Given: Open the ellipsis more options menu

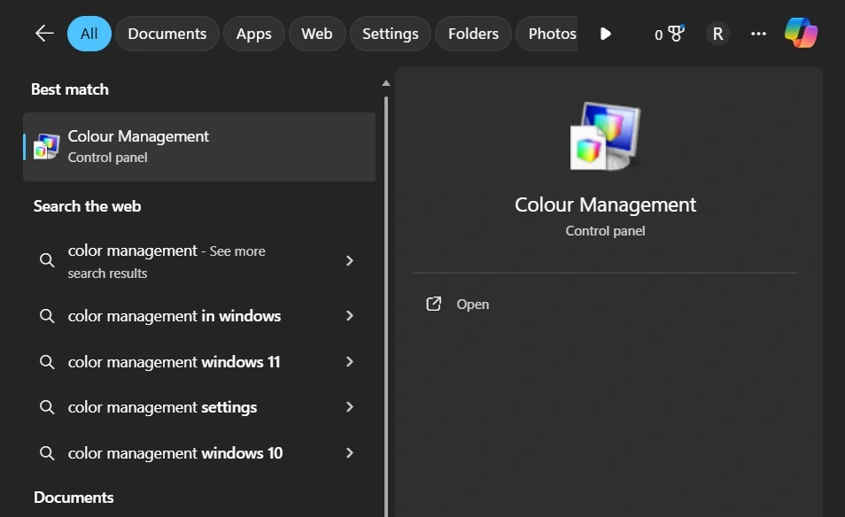Looking at the screenshot, I should [x=758, y=33].
